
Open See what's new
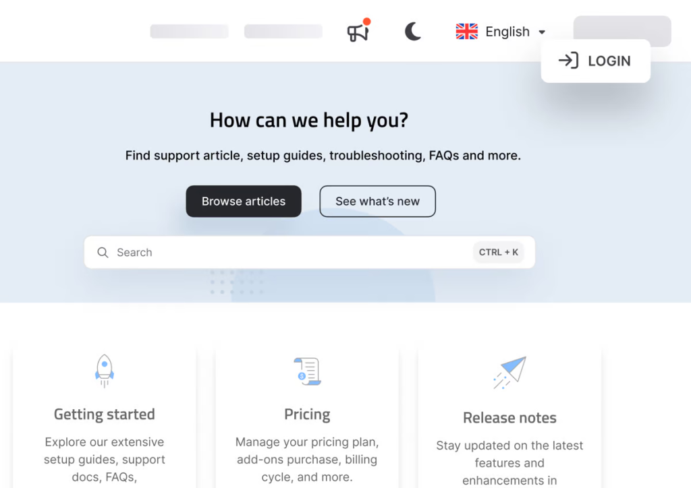point(378,201)
